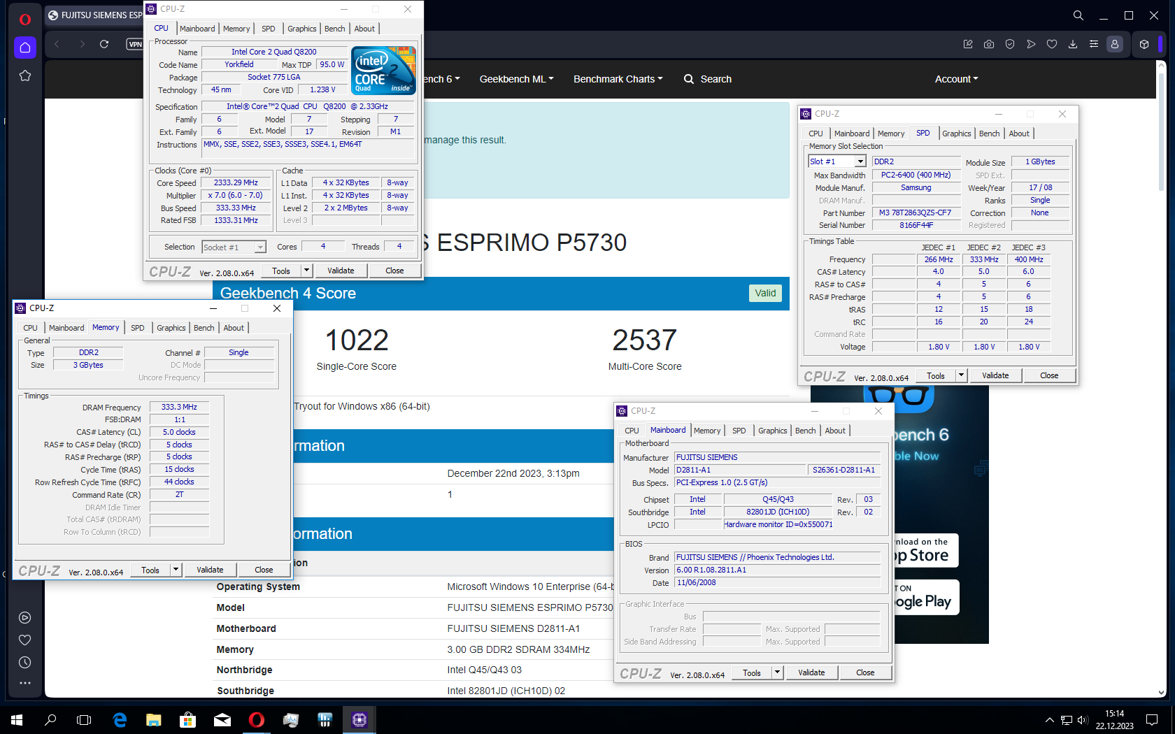Click the Valid badge on Geekbench score
This screenshot has height=734, width=1175.
click(x=765, y=293)
